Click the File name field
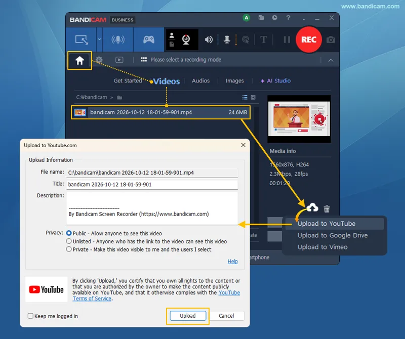The width and height of the screenshot is (405, 339). [152, 173]
